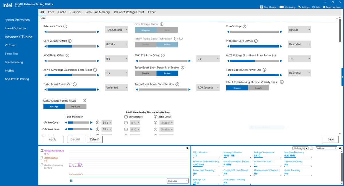Open the 1000 ms polling interval dropdown
This screenshot has height=186, width=344.
[x=326, y=148]
